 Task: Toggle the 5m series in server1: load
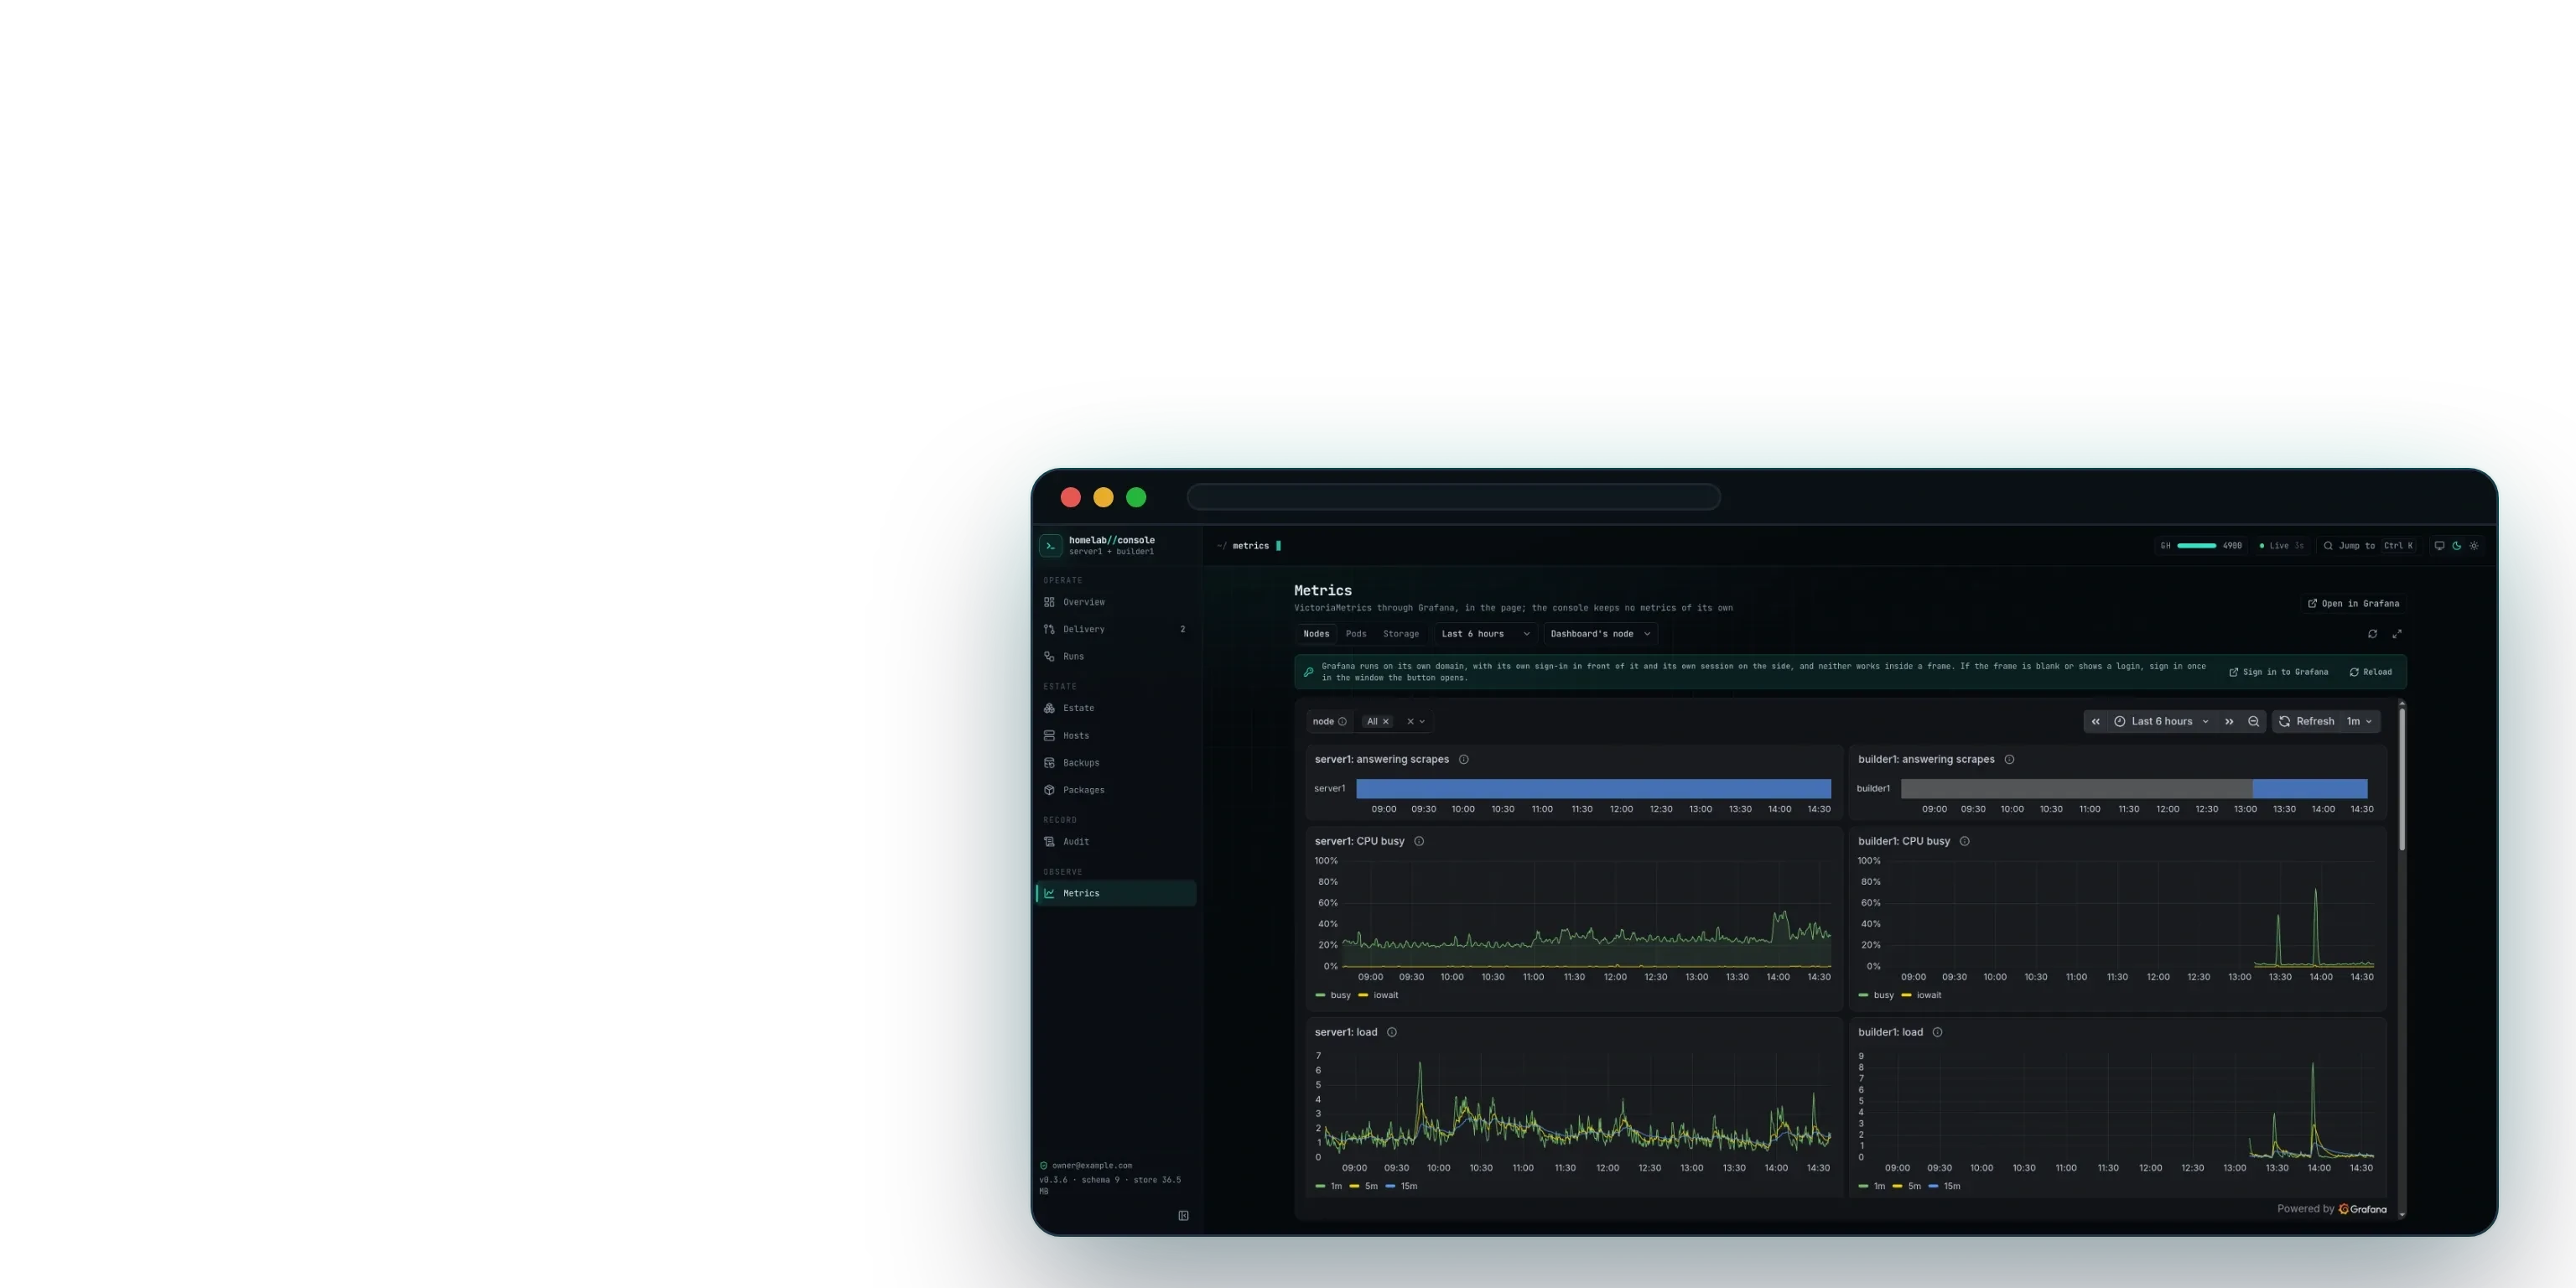1363,1187
